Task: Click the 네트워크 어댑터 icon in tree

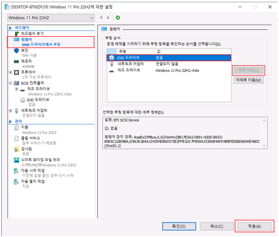Action: tap(17, 111)
